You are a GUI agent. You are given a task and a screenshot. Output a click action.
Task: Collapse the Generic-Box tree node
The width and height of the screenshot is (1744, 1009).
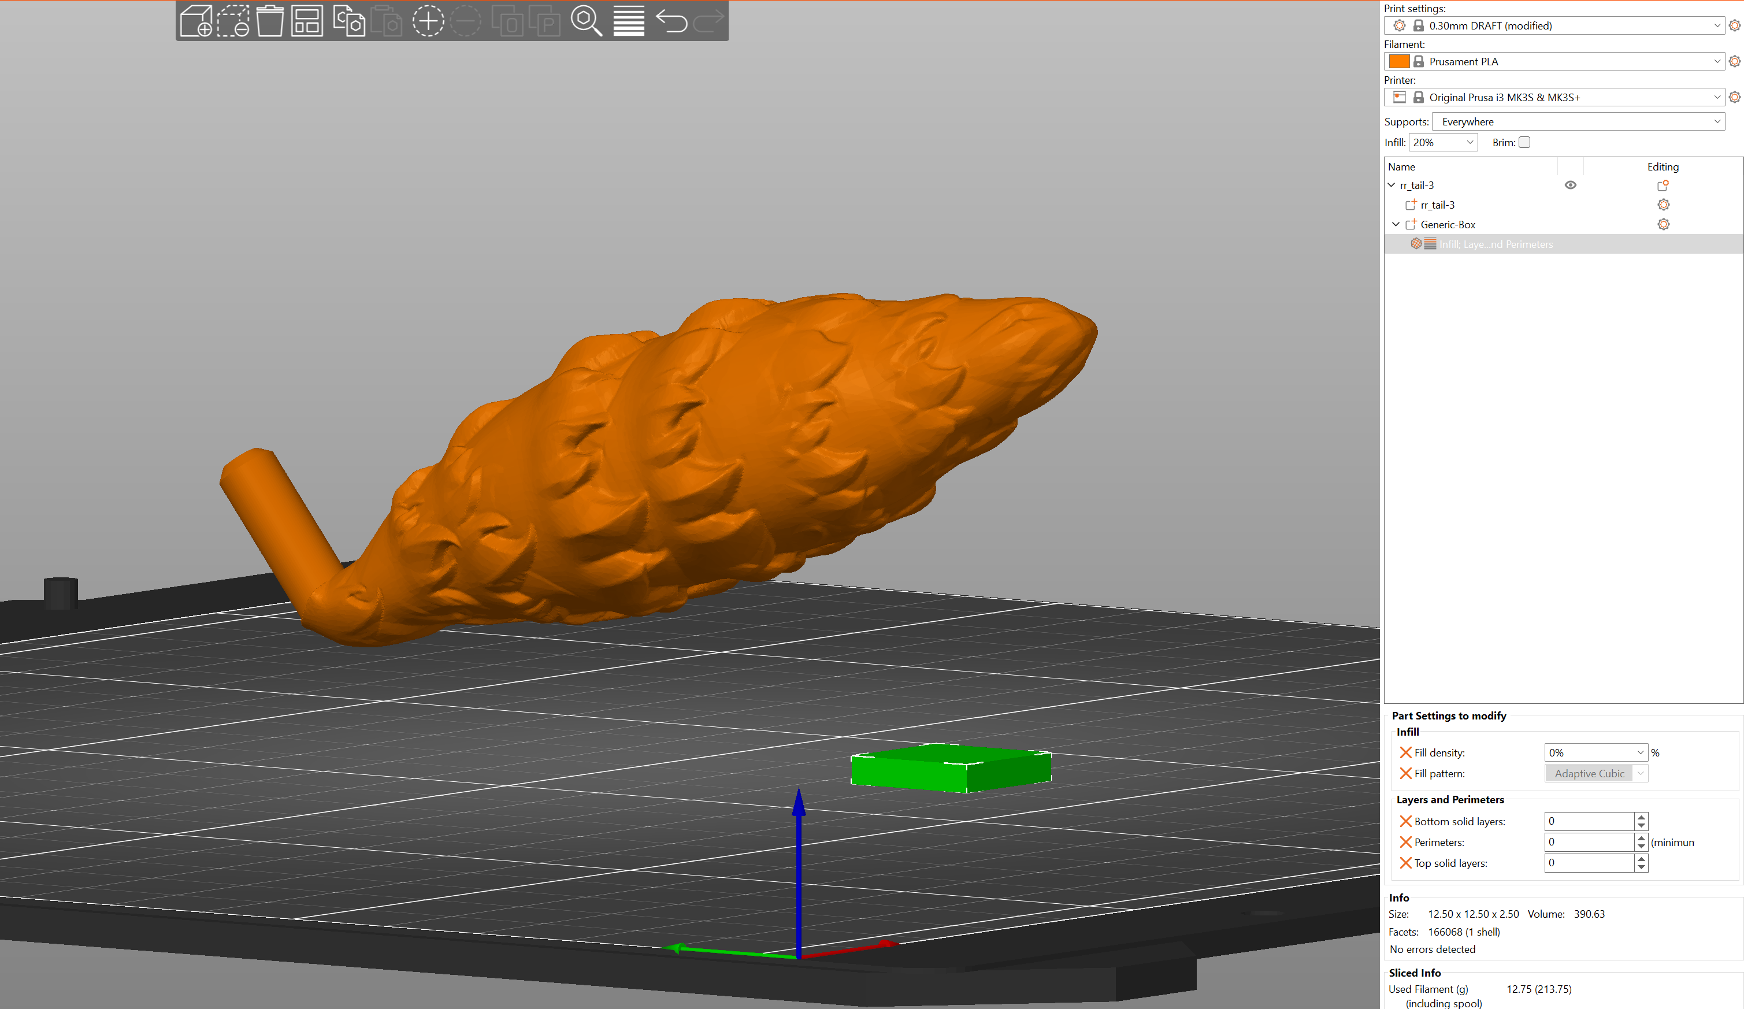click(x=1396, y=224)
